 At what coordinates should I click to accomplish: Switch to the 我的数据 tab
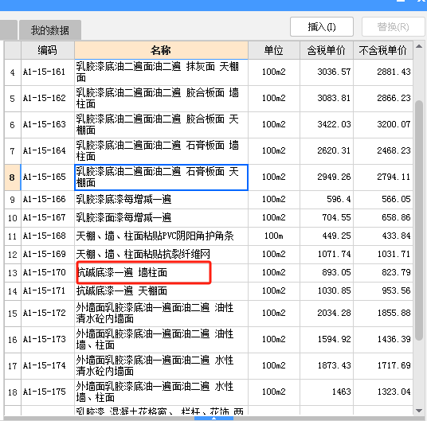pos(50,30)
